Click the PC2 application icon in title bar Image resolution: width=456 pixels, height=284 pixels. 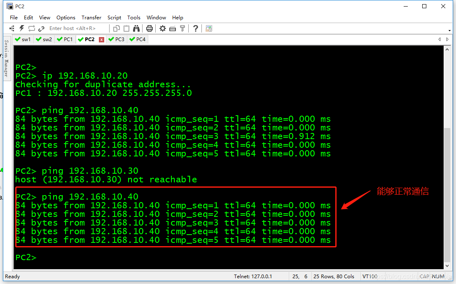10,6
